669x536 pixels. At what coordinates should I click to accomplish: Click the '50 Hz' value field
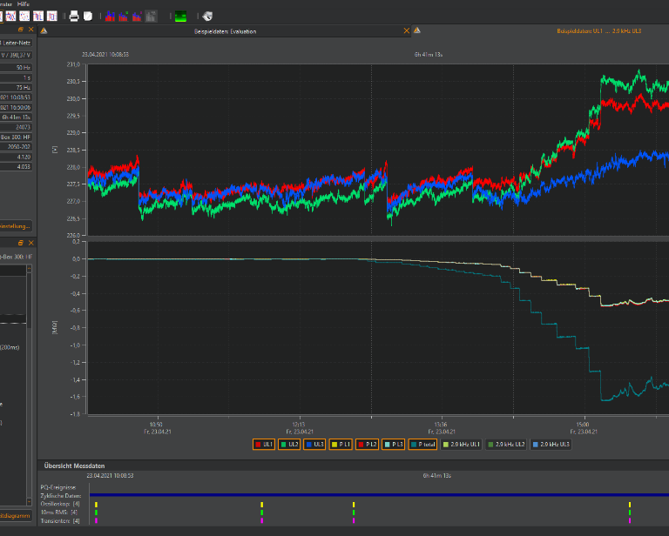coord(17,67)
